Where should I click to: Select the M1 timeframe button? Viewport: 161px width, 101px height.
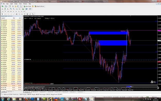coord(3,11)
